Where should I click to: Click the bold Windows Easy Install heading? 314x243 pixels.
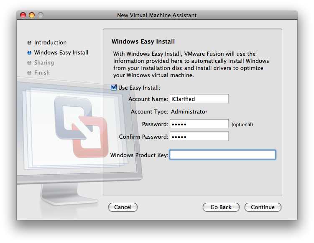143,41
